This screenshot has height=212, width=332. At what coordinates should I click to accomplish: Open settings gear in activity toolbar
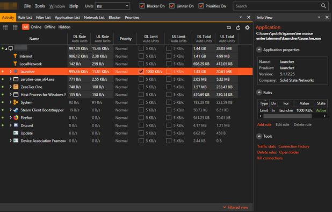click(247, 27)
